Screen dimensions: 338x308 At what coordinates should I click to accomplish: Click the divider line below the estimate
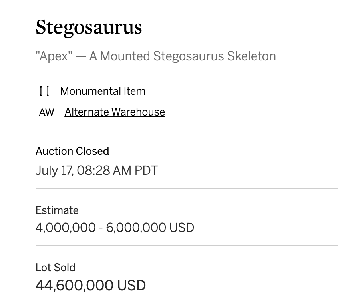pos(187,245)
